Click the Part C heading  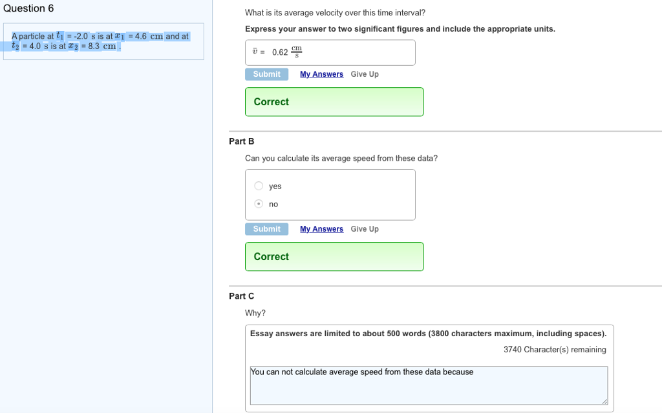pos(242,296)
